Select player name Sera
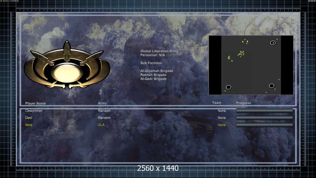Viewport: 316px width, 178px height. pos(29,125)
